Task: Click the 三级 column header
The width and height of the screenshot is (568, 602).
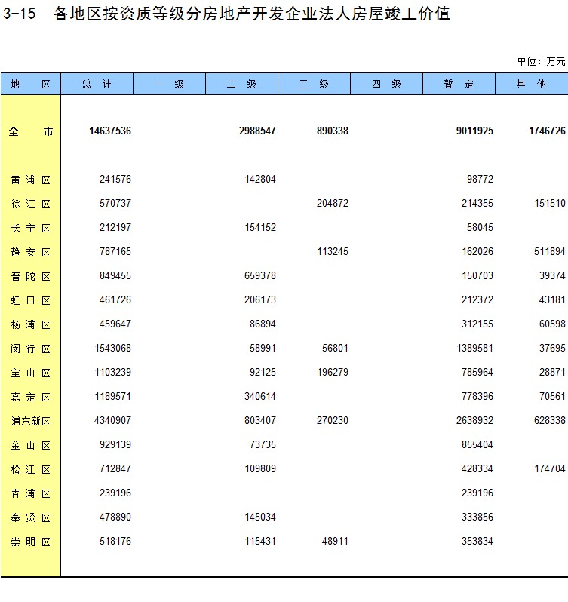Action: 314,84
